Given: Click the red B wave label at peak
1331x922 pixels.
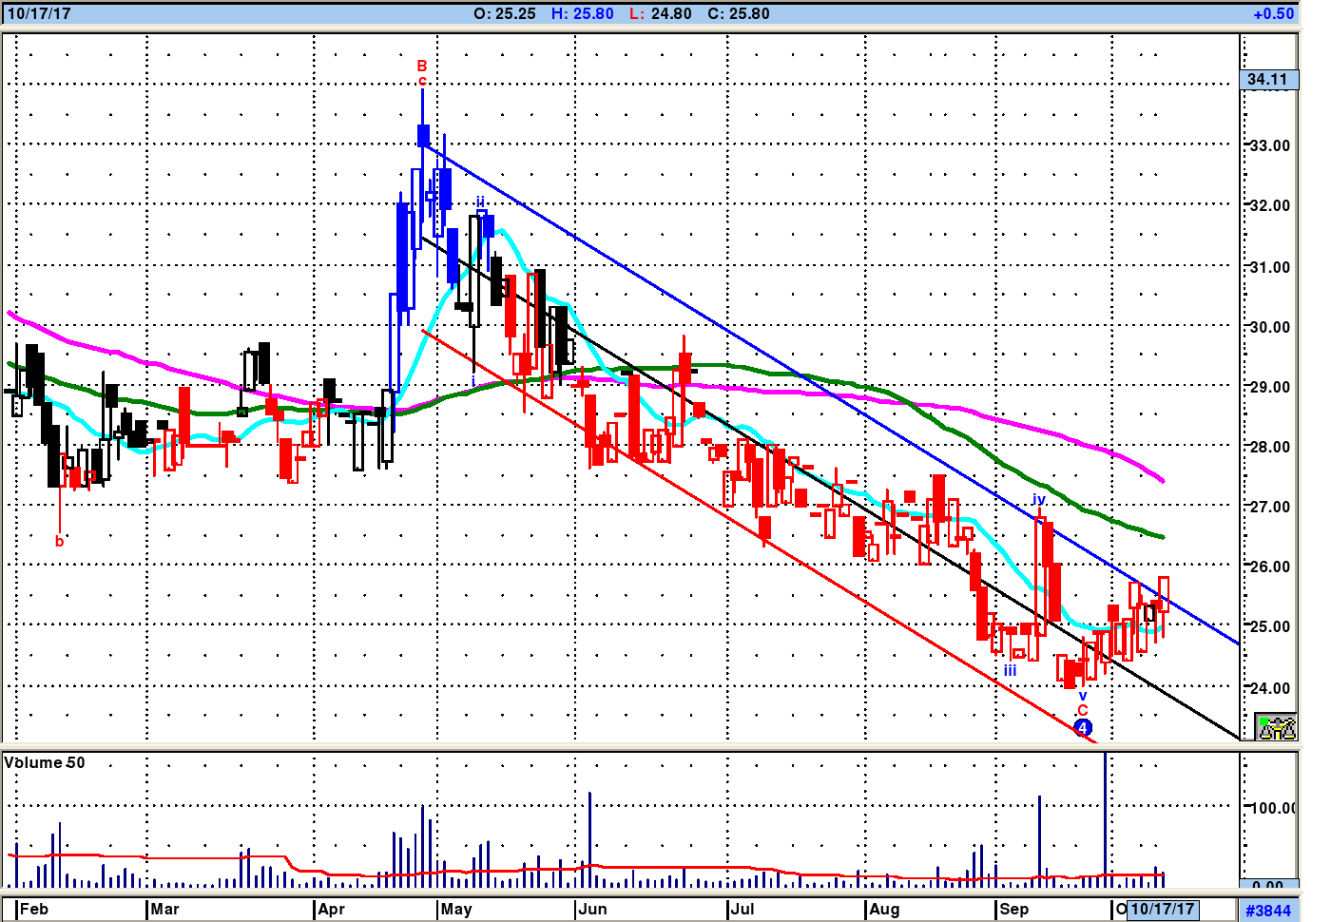Looking at the screenshot, I should coord(422,67).
